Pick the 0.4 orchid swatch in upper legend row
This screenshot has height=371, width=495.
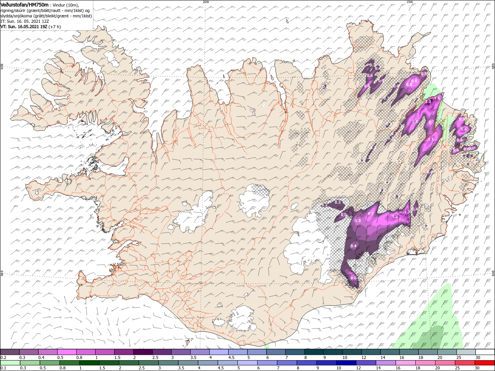tap(48, 352)
